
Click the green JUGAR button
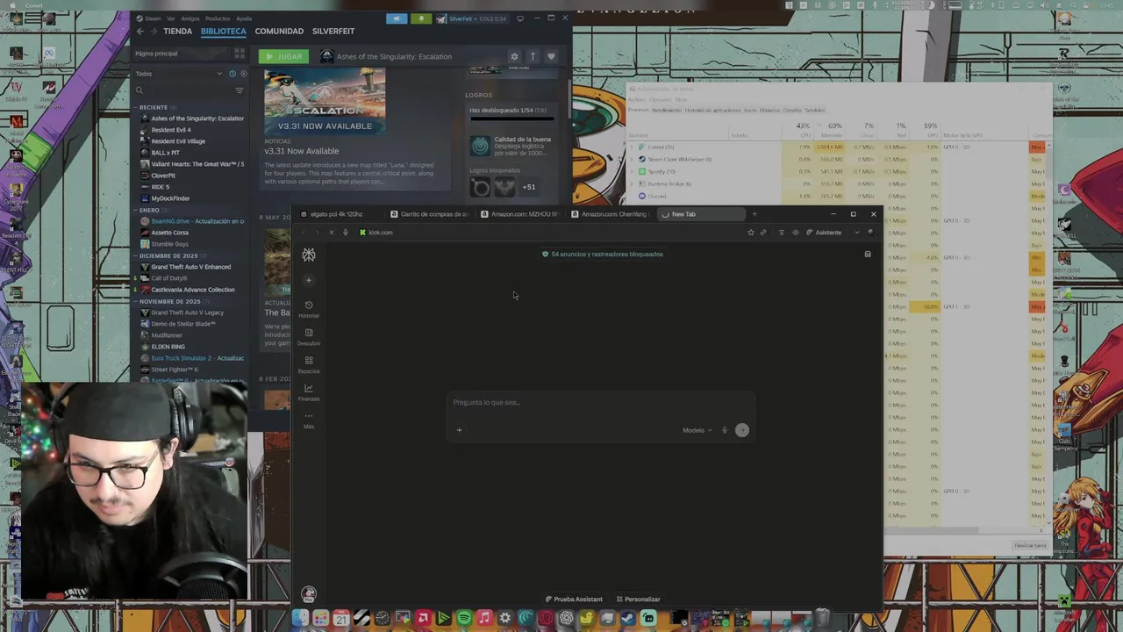coord(284,56)
